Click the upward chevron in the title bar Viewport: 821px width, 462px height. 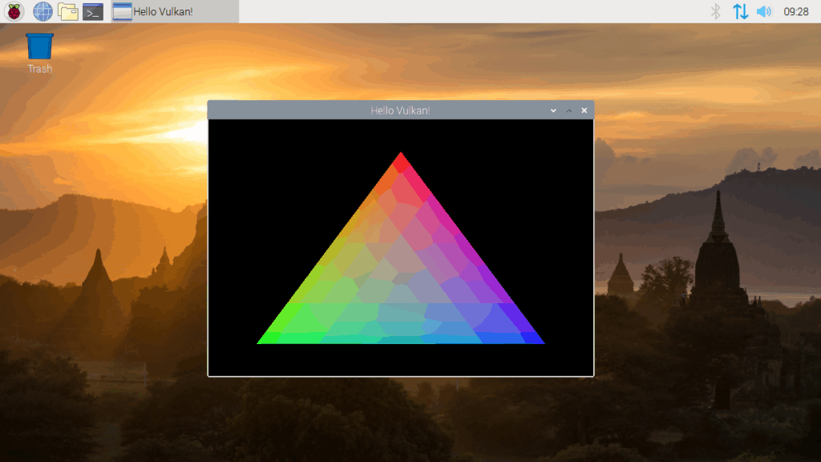[x=568, y=110]
